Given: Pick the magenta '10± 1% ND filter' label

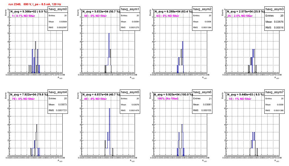Looking at the screenshot, I should [x=240, y=99].
